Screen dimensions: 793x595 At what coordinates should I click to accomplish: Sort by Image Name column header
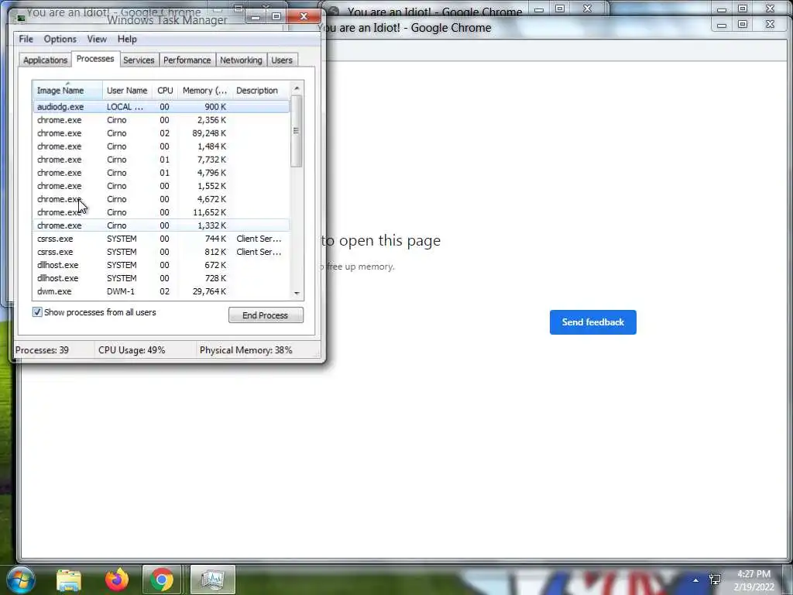pyautogui.click(x=67, y=90)
